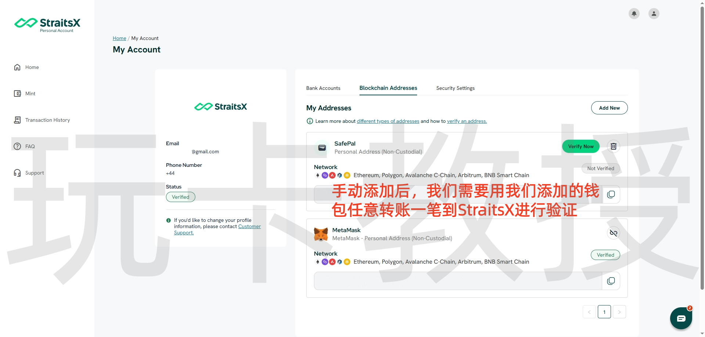705x337 pixels.
Task: Open the user profile avatar menu
Action: (x=654, y=14)
